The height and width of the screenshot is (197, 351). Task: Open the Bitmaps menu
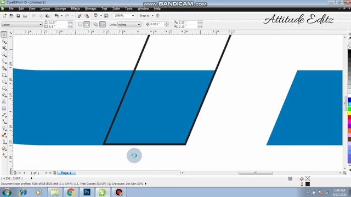tap(90, 9)
